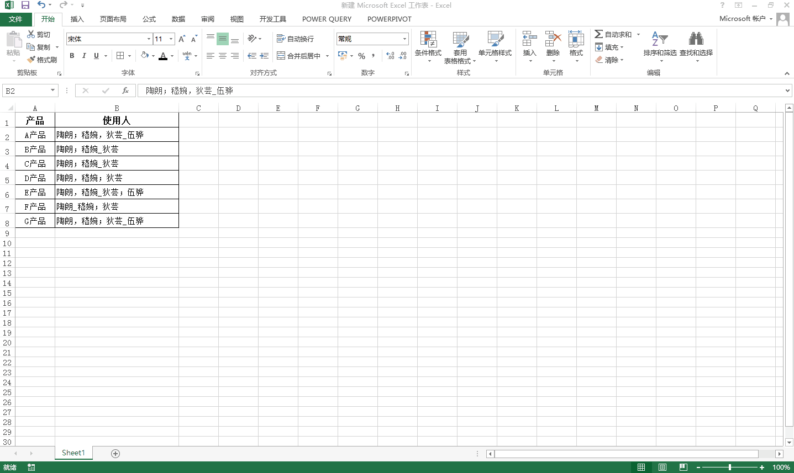
Task: Toggle bold formatting
Action: (72, 56)
